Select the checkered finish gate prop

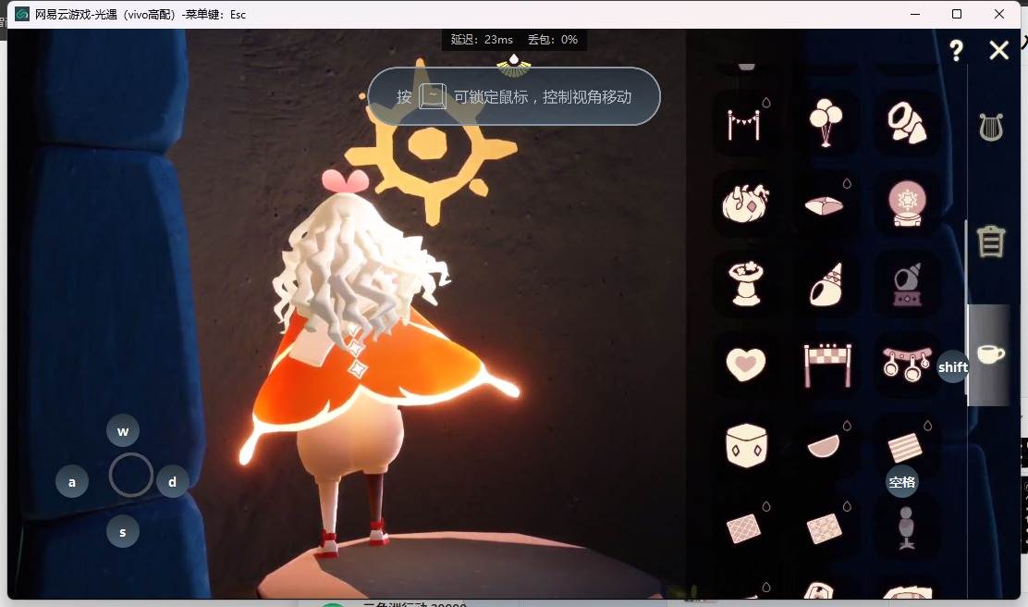pyautogui.click(x=826, y=365)
